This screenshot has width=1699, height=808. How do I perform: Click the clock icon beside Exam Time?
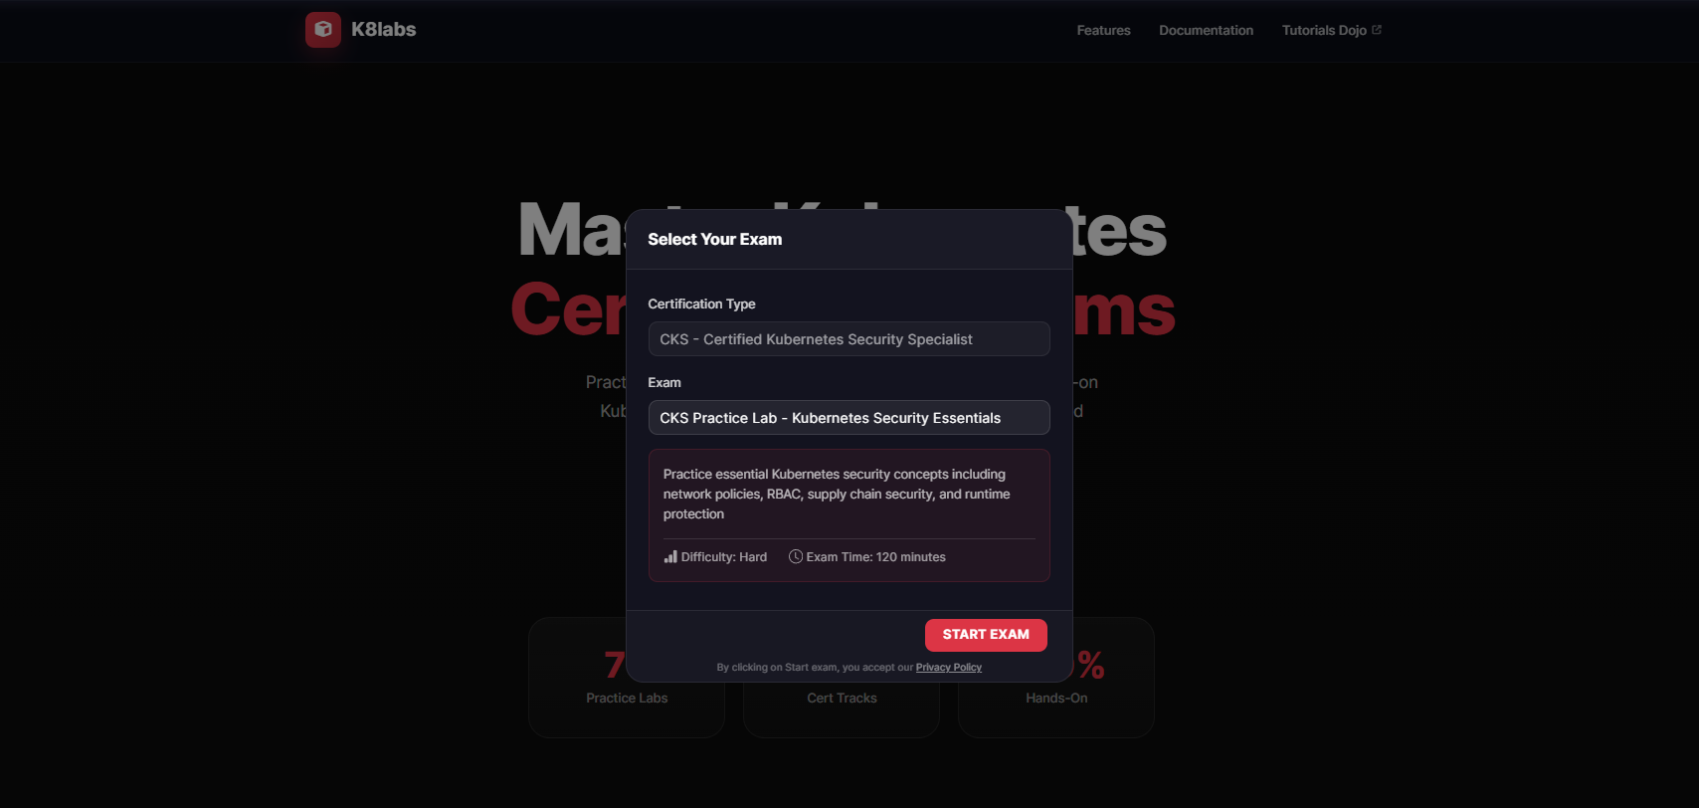pyautogui.click(x=796, y=557)
